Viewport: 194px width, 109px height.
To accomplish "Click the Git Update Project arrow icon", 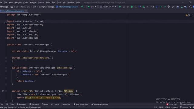I will tap(157, 7).
